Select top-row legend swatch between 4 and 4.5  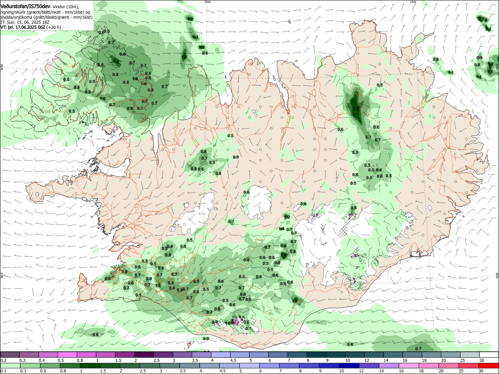click(220, 355)
